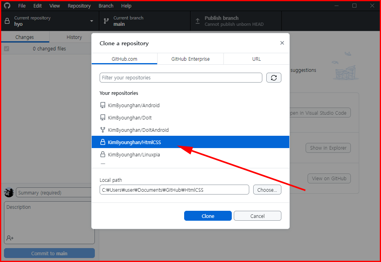Click the Choose... local path button

coord(267,190)
